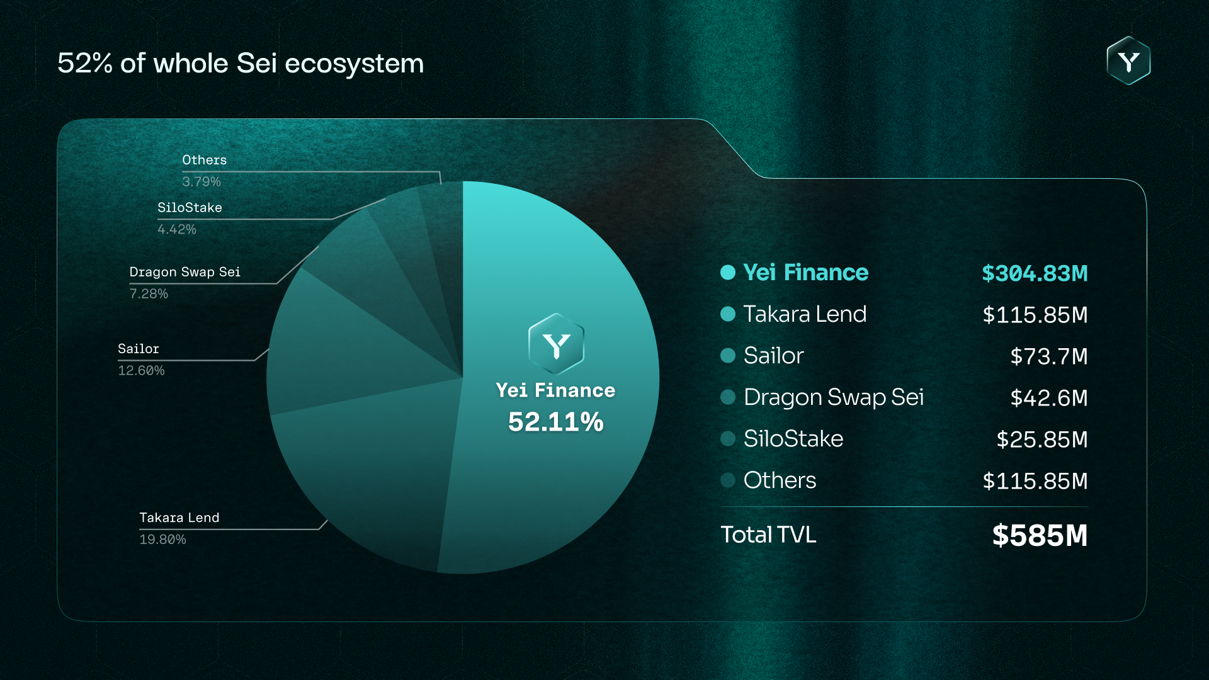
Task: Click the SiloStake legend bullet dot
Action: pos(728,439)
